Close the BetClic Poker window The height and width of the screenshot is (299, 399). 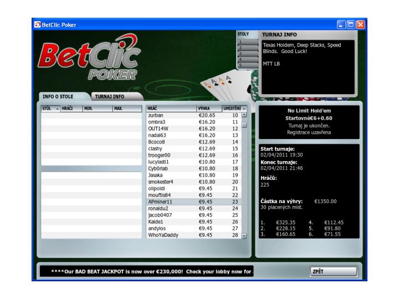[361, 25]
